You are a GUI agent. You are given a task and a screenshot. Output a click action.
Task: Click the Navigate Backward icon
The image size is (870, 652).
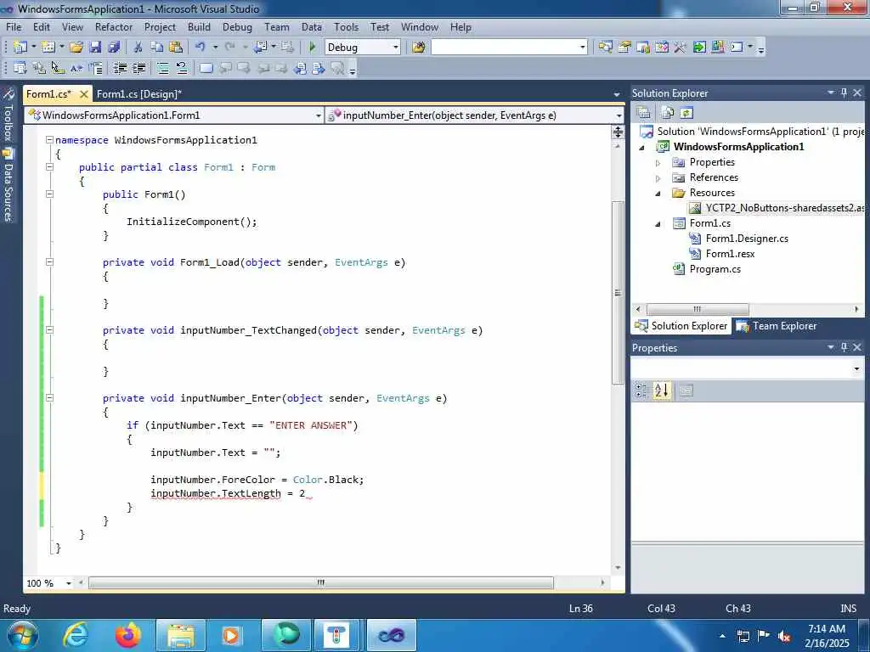261,48
